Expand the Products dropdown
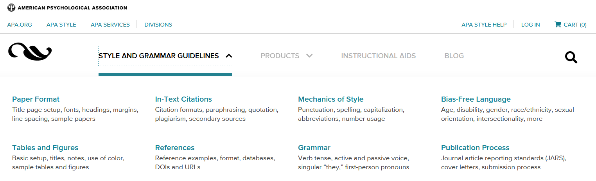 (286, 56)
